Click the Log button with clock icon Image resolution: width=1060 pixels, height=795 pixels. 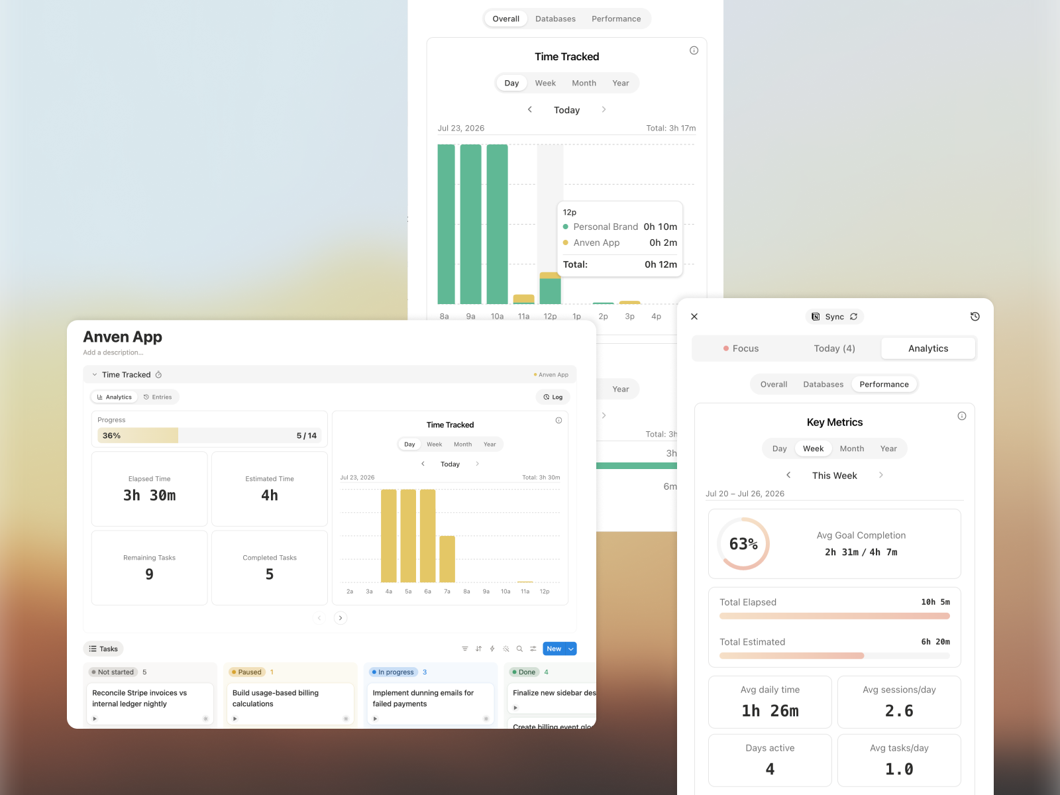(x=553, y=397)
